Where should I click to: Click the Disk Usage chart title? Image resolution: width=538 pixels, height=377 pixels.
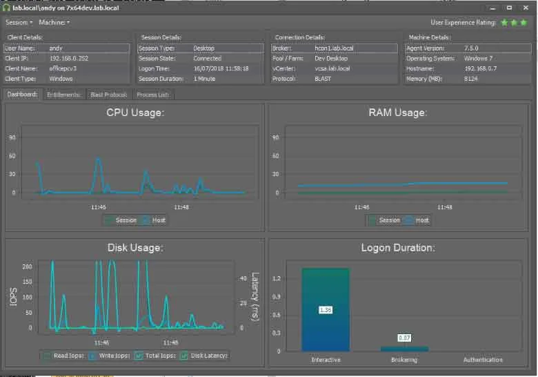point(135,248)
